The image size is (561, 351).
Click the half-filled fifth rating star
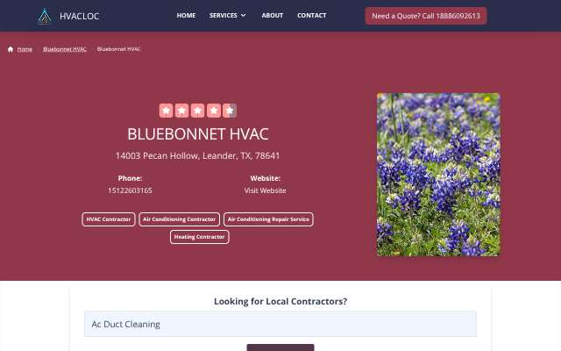[230, 111]
